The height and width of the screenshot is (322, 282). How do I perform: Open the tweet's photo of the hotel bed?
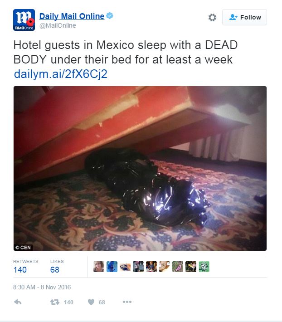tap(140, 168)
